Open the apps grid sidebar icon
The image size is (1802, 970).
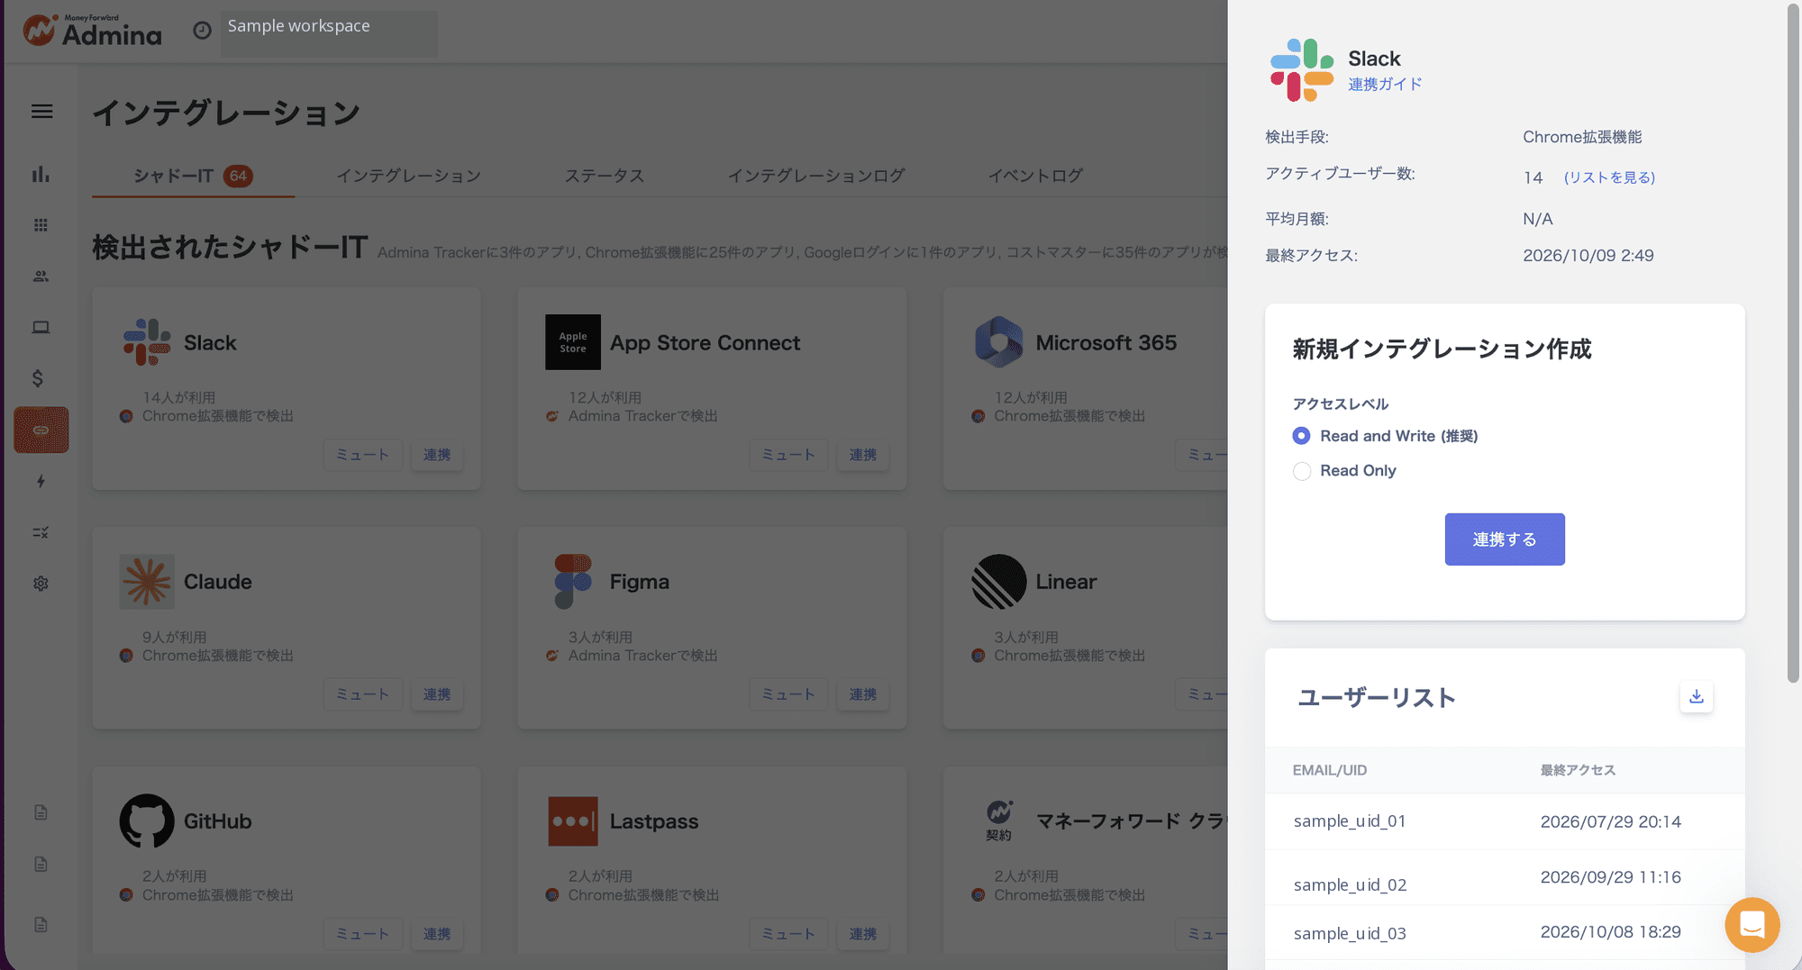coord(41,225)
